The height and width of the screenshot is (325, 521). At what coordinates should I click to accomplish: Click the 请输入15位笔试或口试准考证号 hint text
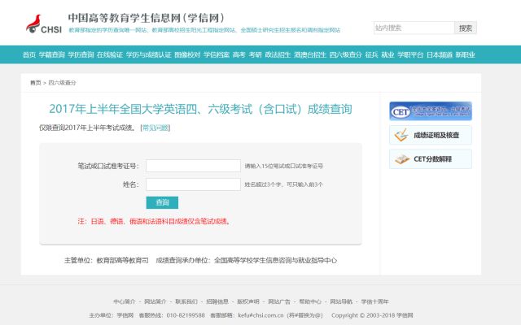coord(284,166)
